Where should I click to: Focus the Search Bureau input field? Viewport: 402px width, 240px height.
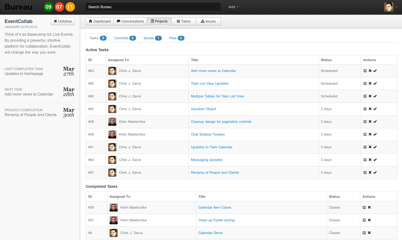[x=153, y=7]
